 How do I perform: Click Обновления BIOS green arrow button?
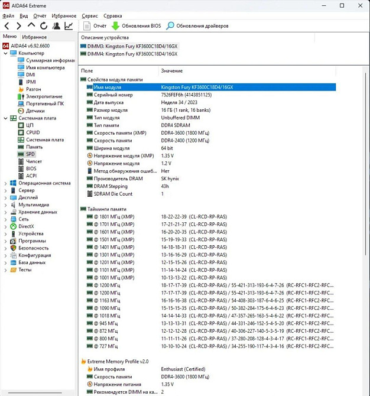pyautogui.click(x=136, y=26)
